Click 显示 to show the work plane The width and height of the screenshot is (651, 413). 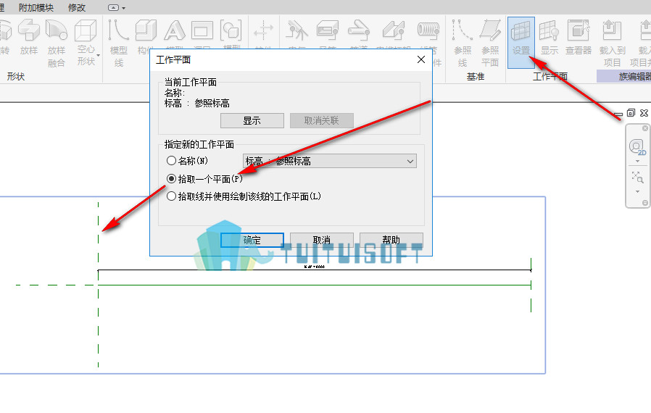pos(550,38)
